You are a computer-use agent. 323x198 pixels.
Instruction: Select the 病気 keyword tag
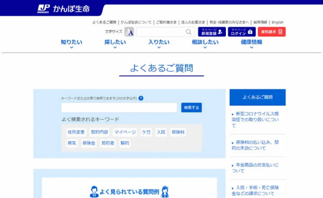[x=72, y=143]
